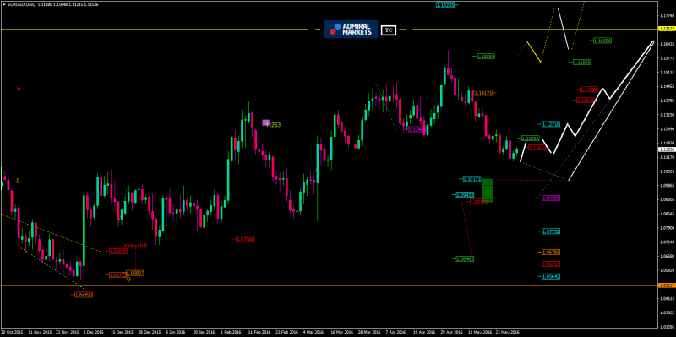This screenshot has width=676, height=337.
Task: Select the magenta 1.09283 price label
Action: tap(551, 198)
